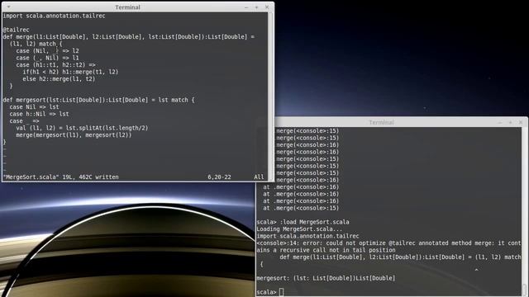Click the 'case (Nil, _) => l2' line
Screen dimensions: 529x297
tap(47, 51)
